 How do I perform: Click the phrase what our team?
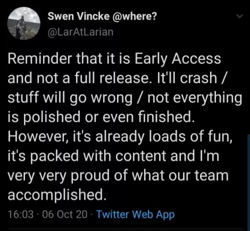coord(180,175)
